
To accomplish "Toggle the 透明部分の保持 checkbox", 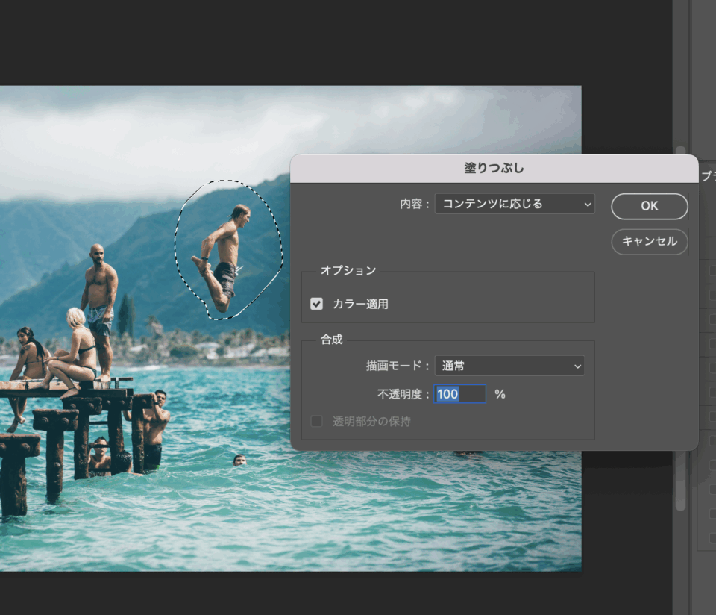I will (317, 422).
